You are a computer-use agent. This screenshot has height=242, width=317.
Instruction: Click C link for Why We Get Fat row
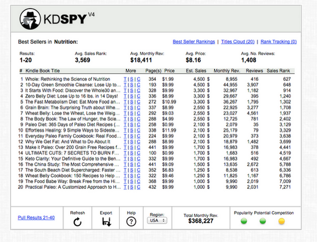click(138, 142)
